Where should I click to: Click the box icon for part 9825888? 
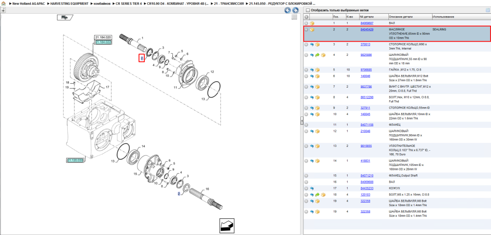[323, 55]
